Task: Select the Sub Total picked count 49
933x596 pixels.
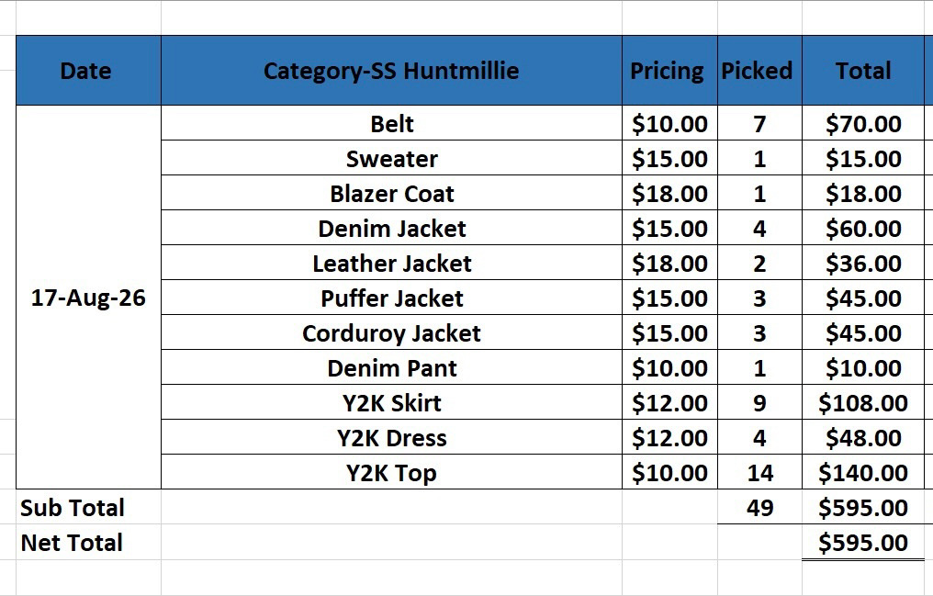Action: (759, 507)
